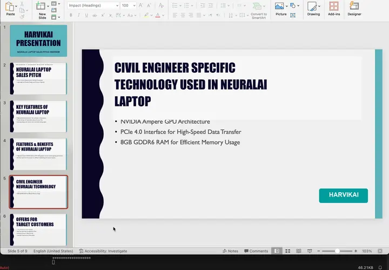Toggle Underline formatting

point(86,15)
